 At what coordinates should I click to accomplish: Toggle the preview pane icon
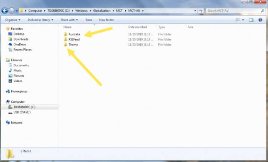pyautogui.click(x=251, y=20)
